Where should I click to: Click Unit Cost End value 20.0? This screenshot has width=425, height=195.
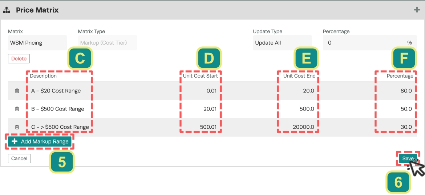coord(308,91)
